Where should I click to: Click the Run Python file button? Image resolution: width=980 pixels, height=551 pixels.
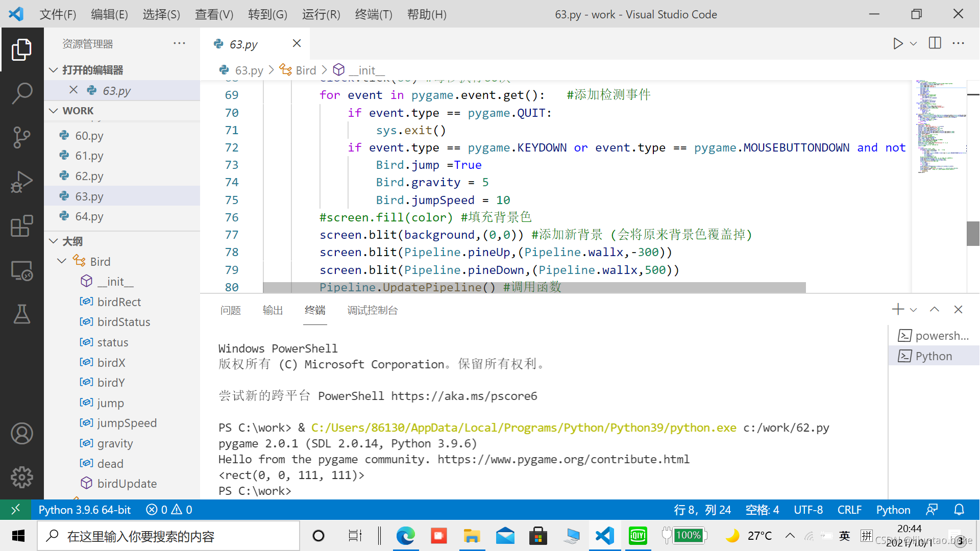[x=898, y=44]
